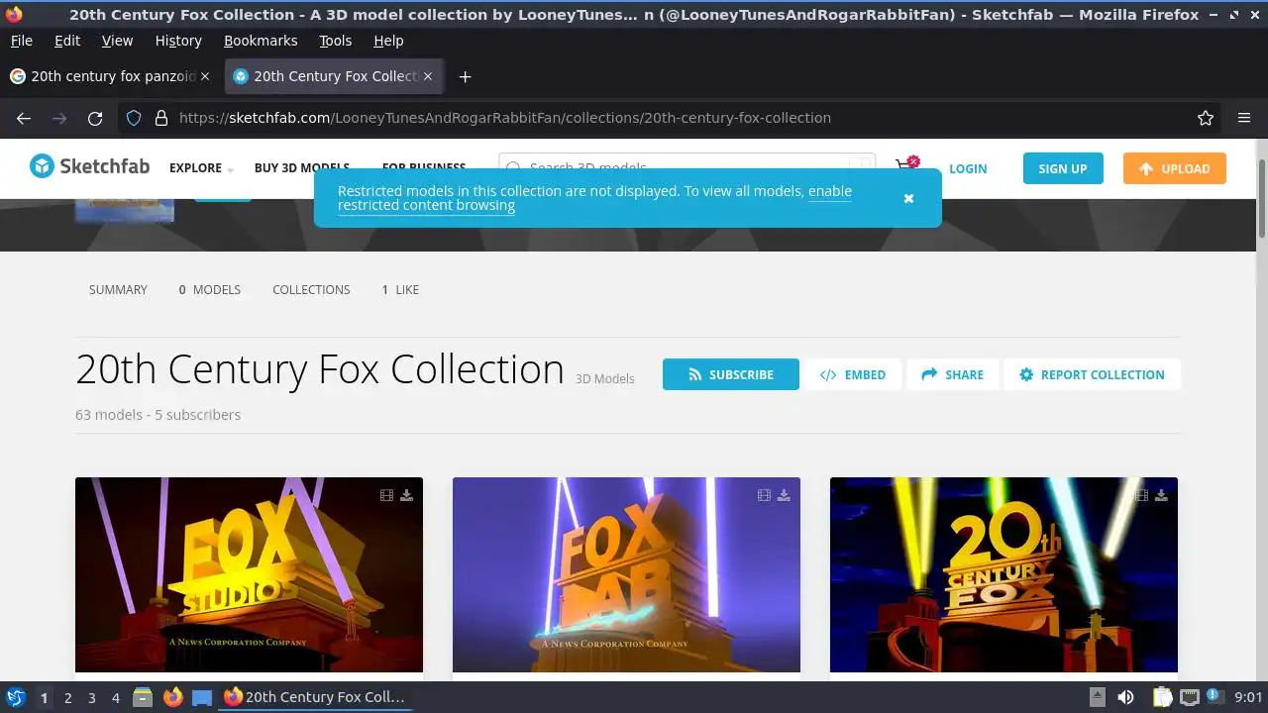Select the Models profile tab
Viewport: 1268px width, 713px height.
209,290
